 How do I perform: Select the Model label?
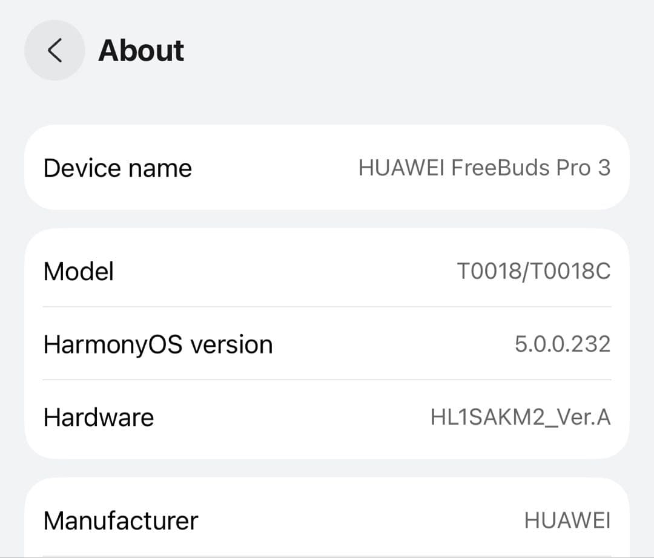[78, 271]
